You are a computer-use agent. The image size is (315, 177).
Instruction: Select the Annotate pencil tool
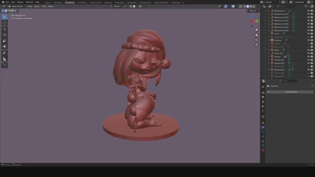click(4, 53)
